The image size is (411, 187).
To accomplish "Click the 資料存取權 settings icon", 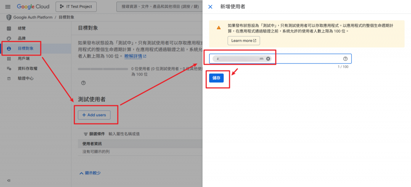I will pyautogui.click(x=9, y=68).
